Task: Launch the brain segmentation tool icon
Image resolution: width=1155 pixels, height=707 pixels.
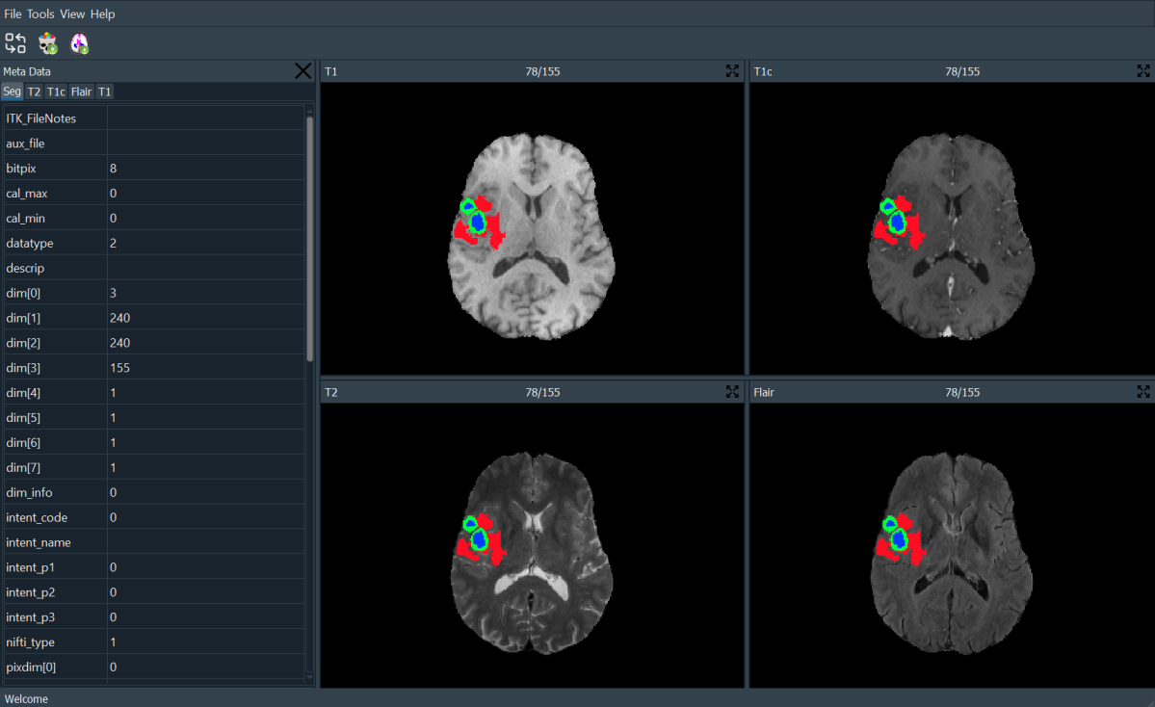Action: coord(79,42)
